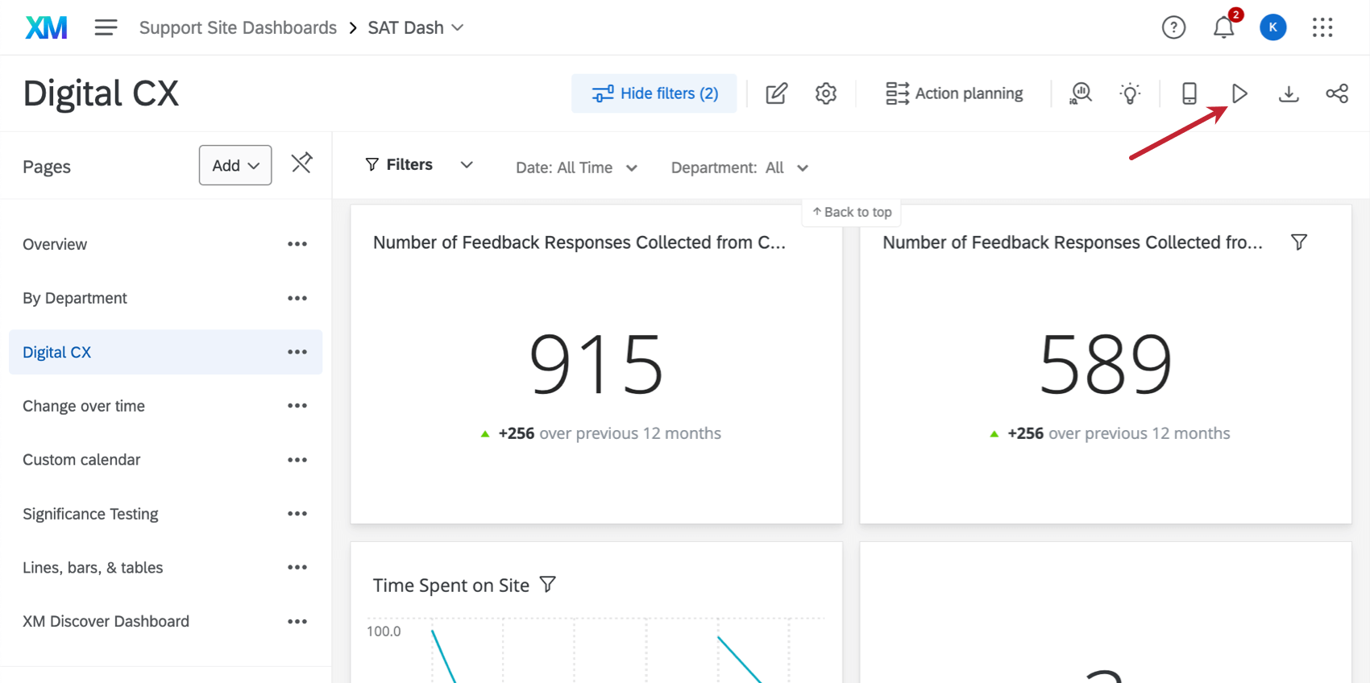Open Change over time page

(84, 406)
